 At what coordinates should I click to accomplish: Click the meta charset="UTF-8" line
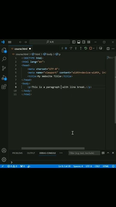click(x=44, y=69)
